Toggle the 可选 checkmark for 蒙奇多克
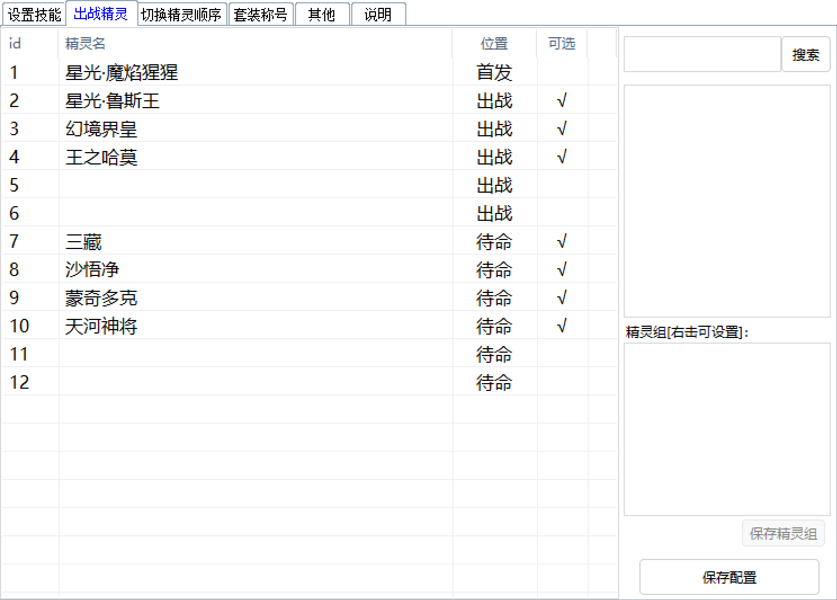The height and width of the screenshot is (600, 837). coord(562,297)
